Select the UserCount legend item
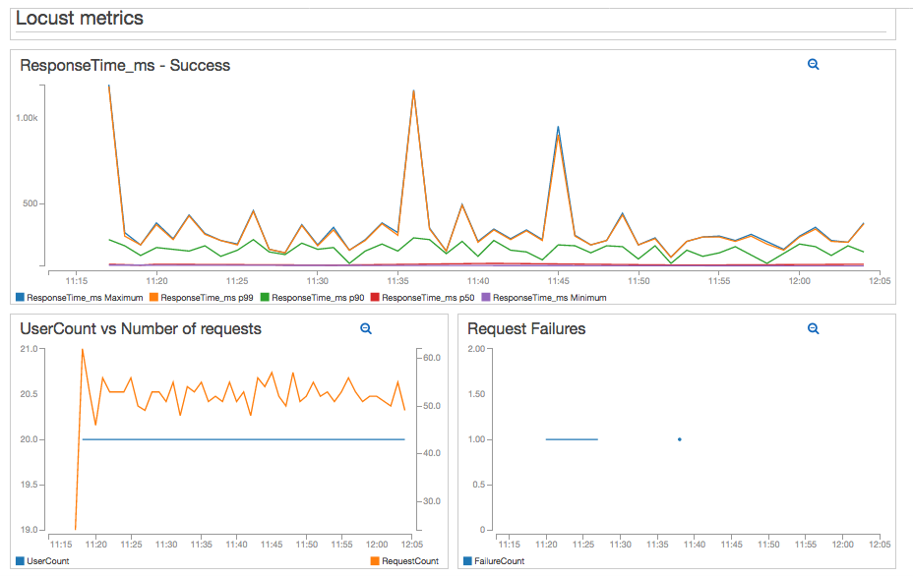 (x=47, y=561)
